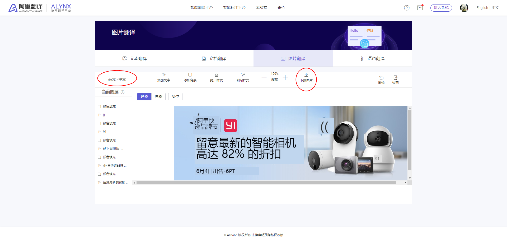Image resolution: width=507 pixels, height=243 pixels.
Task: Click the scroll right arrow of horizontal scrollbar
Action: (405, 183)
